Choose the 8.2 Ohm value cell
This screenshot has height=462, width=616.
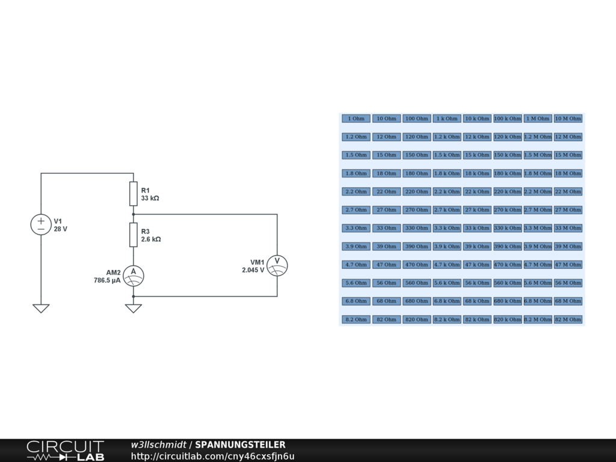pos(356,319)
